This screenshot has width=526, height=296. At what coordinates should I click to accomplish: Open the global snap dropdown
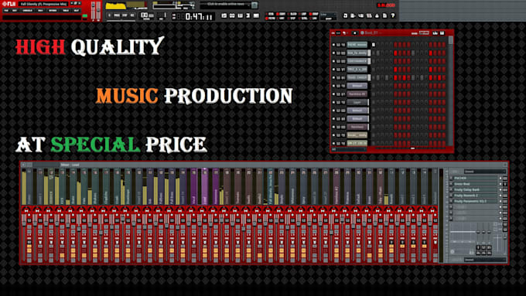click(x=328, y=16)
